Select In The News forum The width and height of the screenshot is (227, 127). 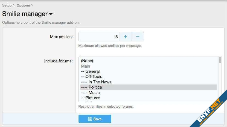[96, 82]
